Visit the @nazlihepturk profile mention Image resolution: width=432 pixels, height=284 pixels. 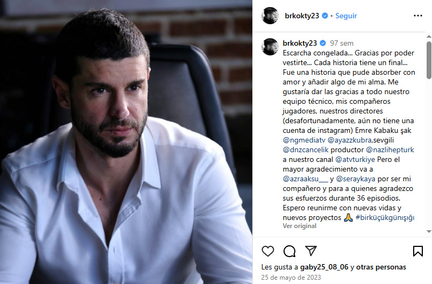point(390,150)
